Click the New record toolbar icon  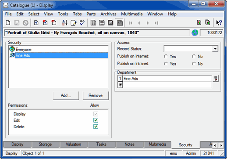tap(8, 23)
